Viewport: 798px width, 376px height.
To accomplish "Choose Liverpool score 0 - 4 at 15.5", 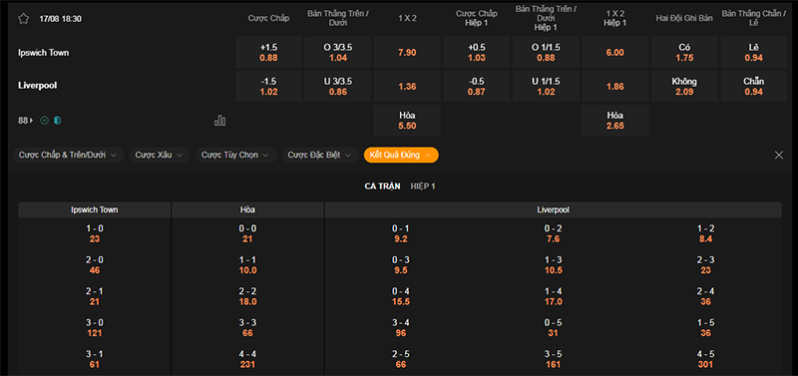I will (401, 296).
